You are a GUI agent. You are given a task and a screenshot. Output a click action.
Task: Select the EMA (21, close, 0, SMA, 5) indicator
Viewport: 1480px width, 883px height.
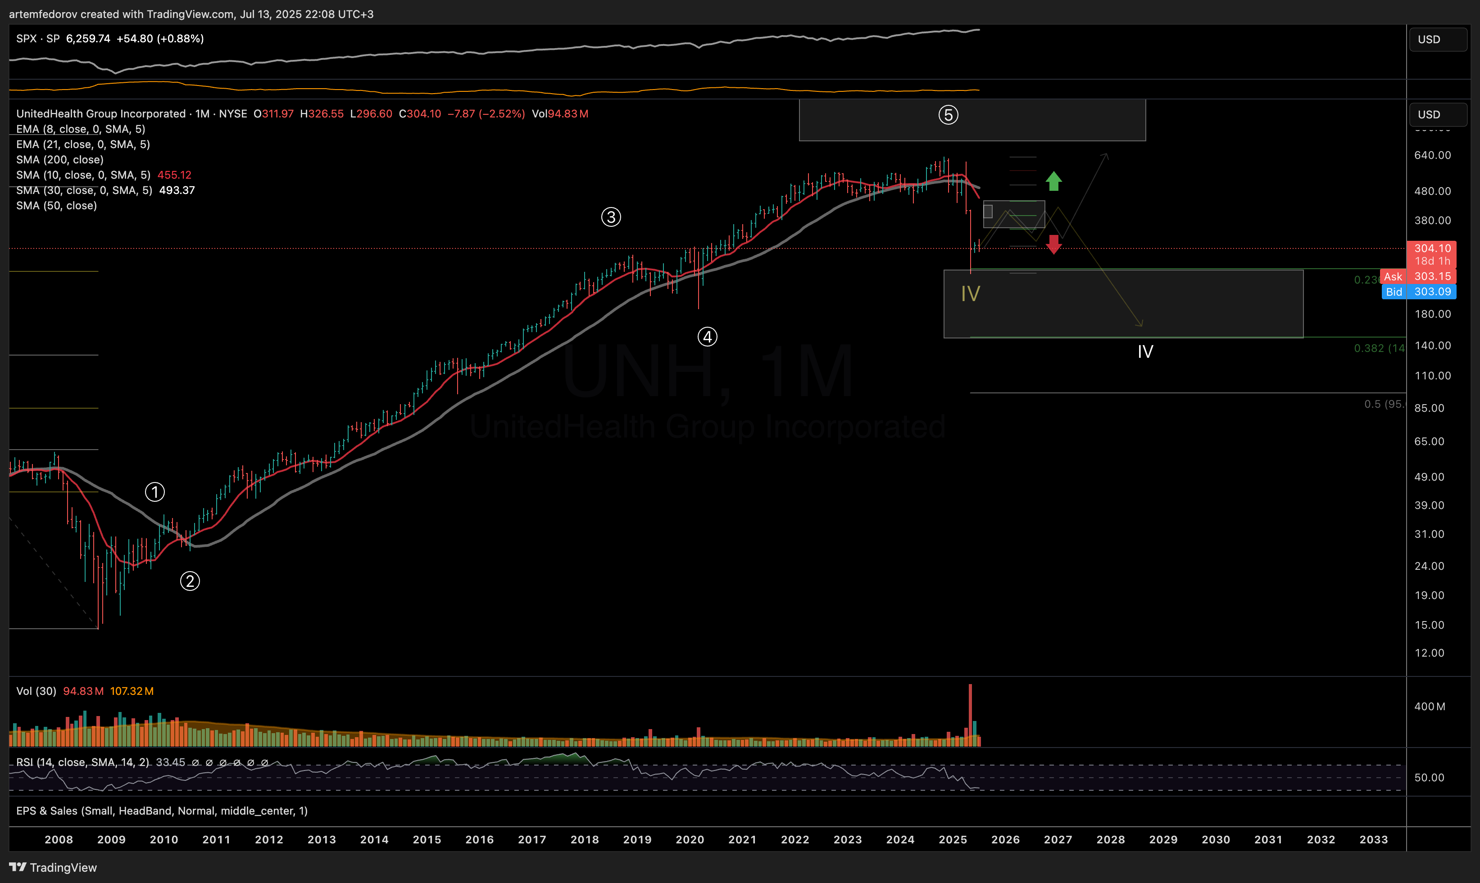pos(83,144)
